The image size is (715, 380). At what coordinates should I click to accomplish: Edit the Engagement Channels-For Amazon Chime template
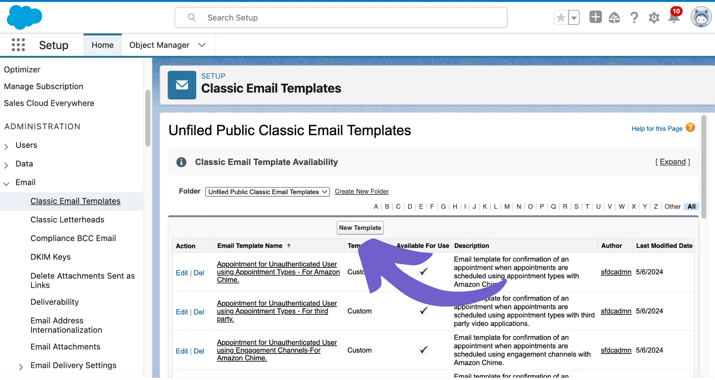(x=182, y=351)
